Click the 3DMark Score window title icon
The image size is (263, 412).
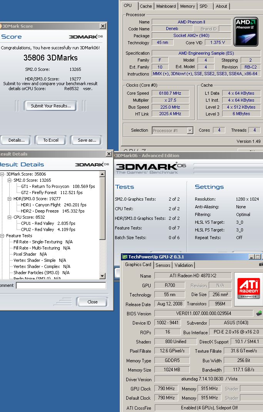0,26
